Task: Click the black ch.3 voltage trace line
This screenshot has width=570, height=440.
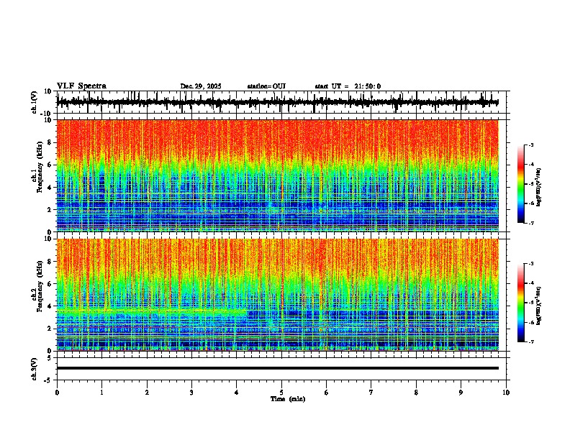Action: tap(278, 368)
